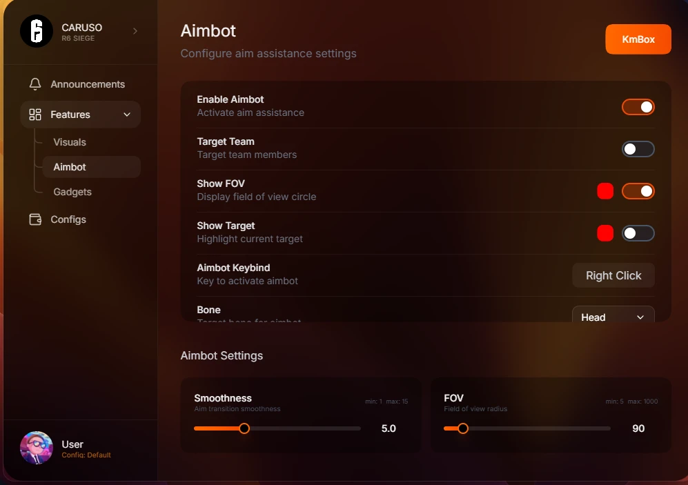Enable the Show Target toggle
The image size is (688, 485).
638,233
